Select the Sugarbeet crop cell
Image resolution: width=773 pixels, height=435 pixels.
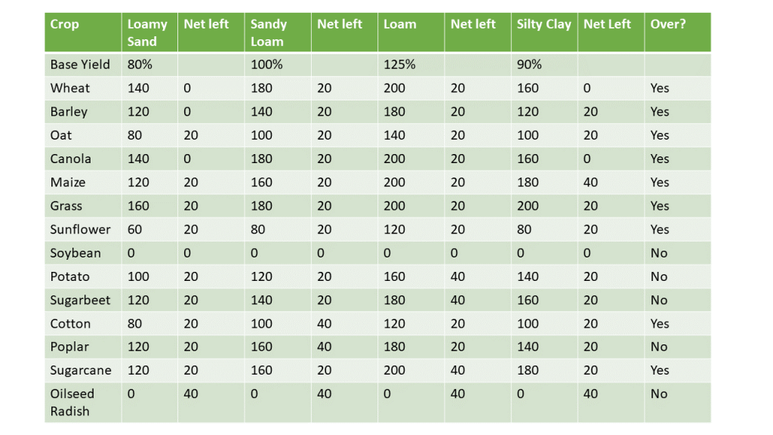point(80,300)
